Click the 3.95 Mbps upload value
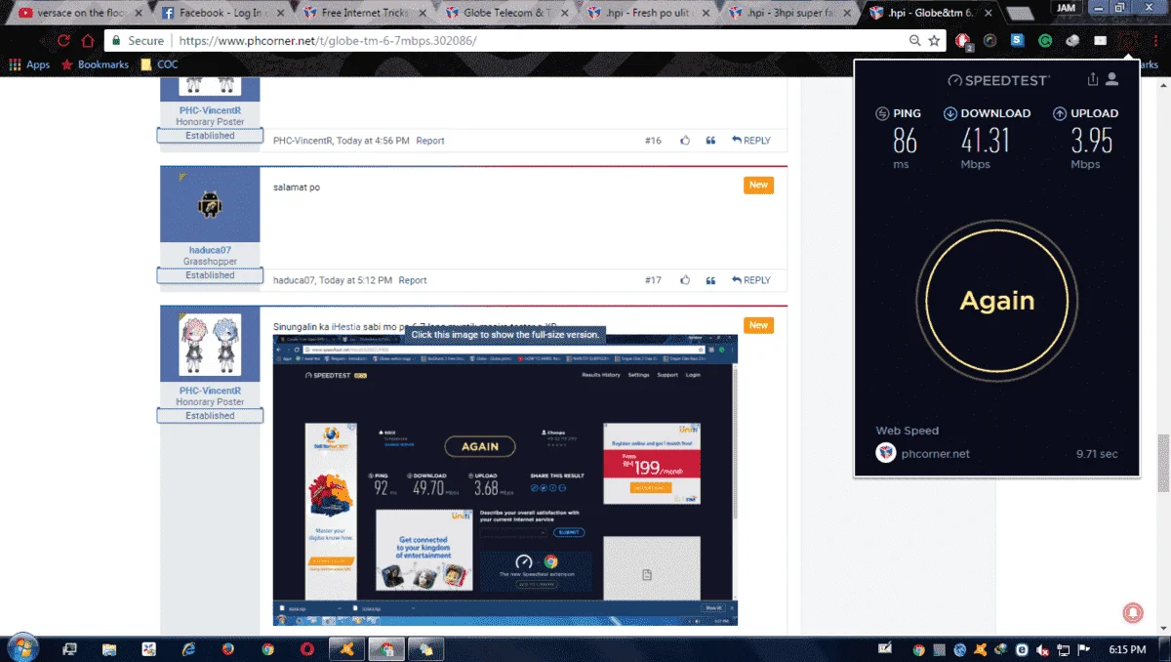Image resolution: width=1171 pixels, height=662 pixels. [x=1091, y=142]
